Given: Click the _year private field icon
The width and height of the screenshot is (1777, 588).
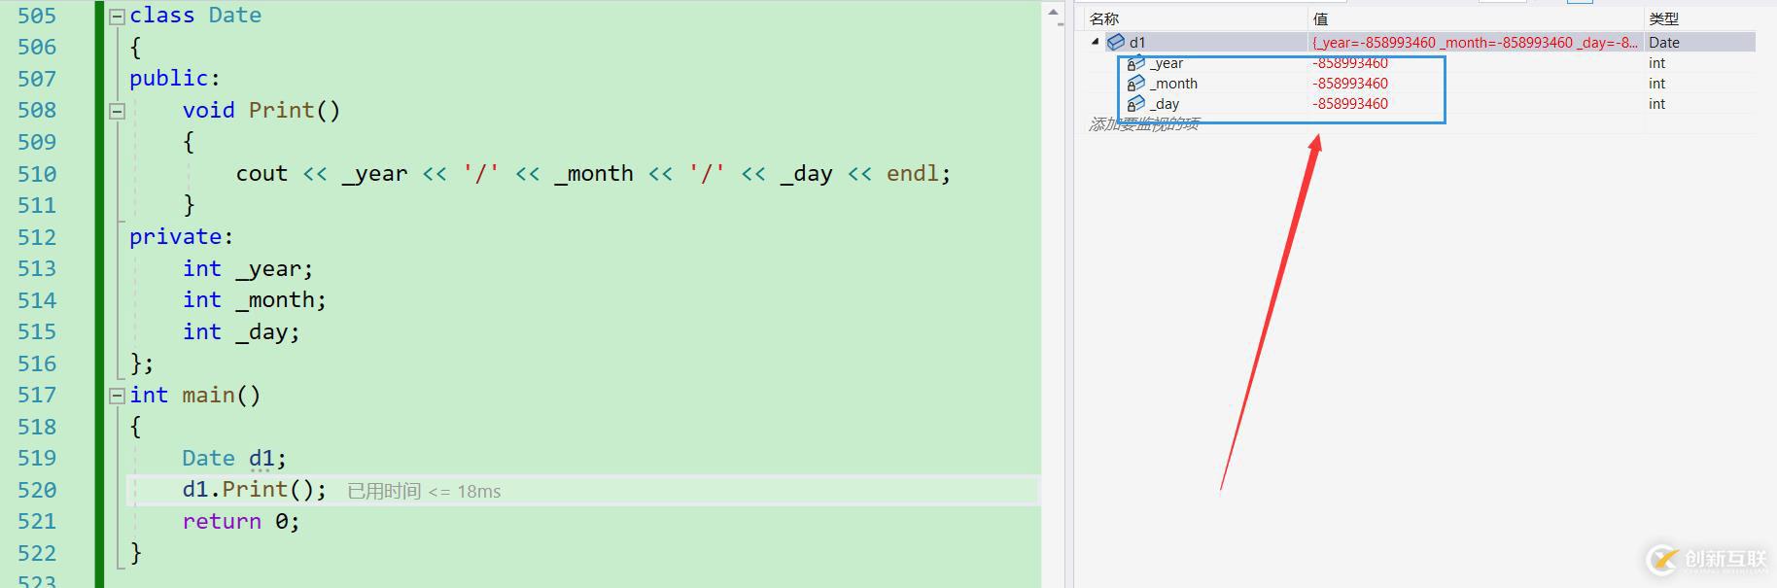Looking at the screenshot, I should coord(1135,63).
